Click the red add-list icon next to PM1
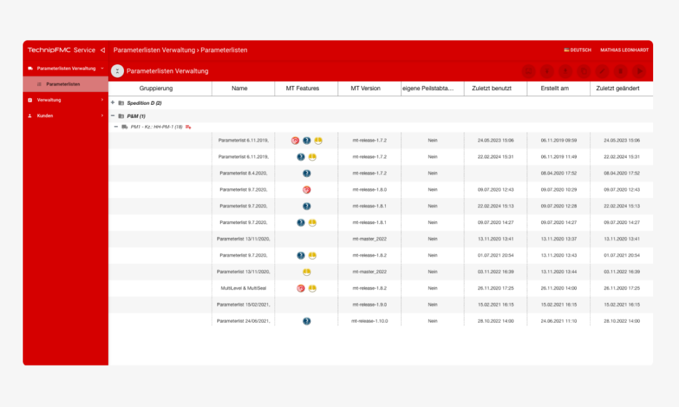 [x=188, y=127]
